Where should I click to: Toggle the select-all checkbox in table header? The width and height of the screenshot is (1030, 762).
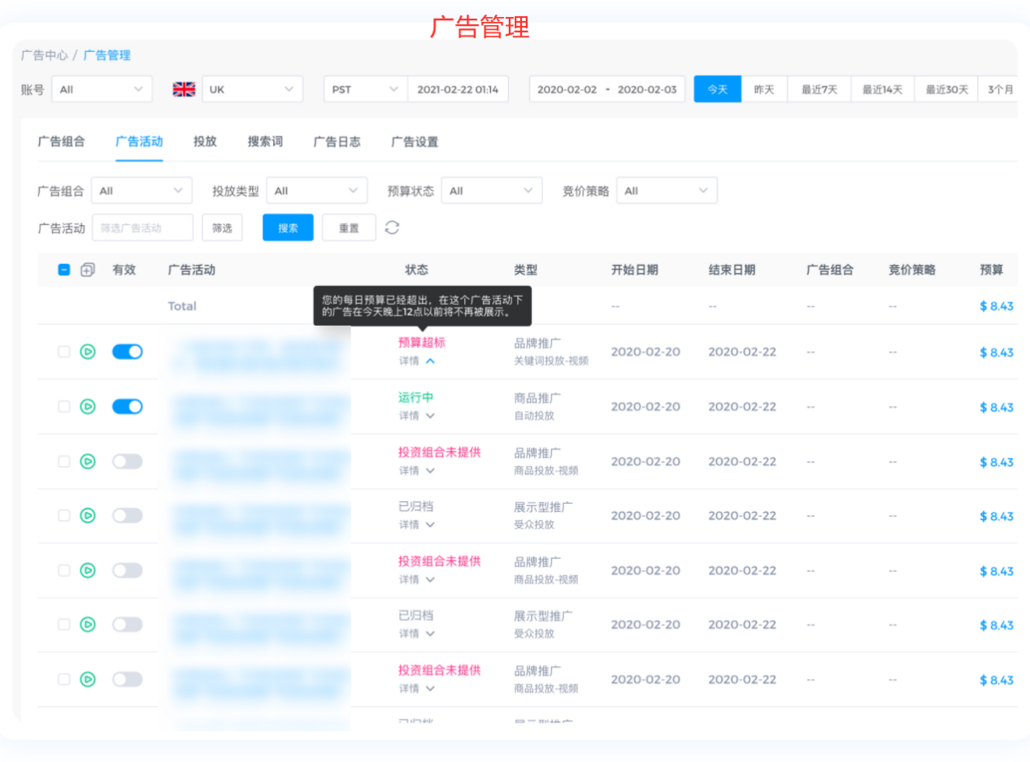pos(64,270)
